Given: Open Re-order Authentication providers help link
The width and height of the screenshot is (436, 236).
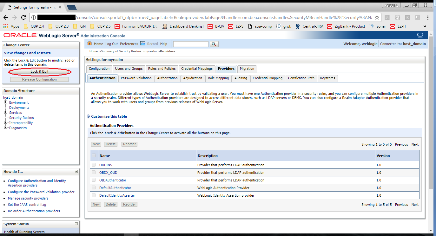Looking at the screenshot, I should (34, 211).
